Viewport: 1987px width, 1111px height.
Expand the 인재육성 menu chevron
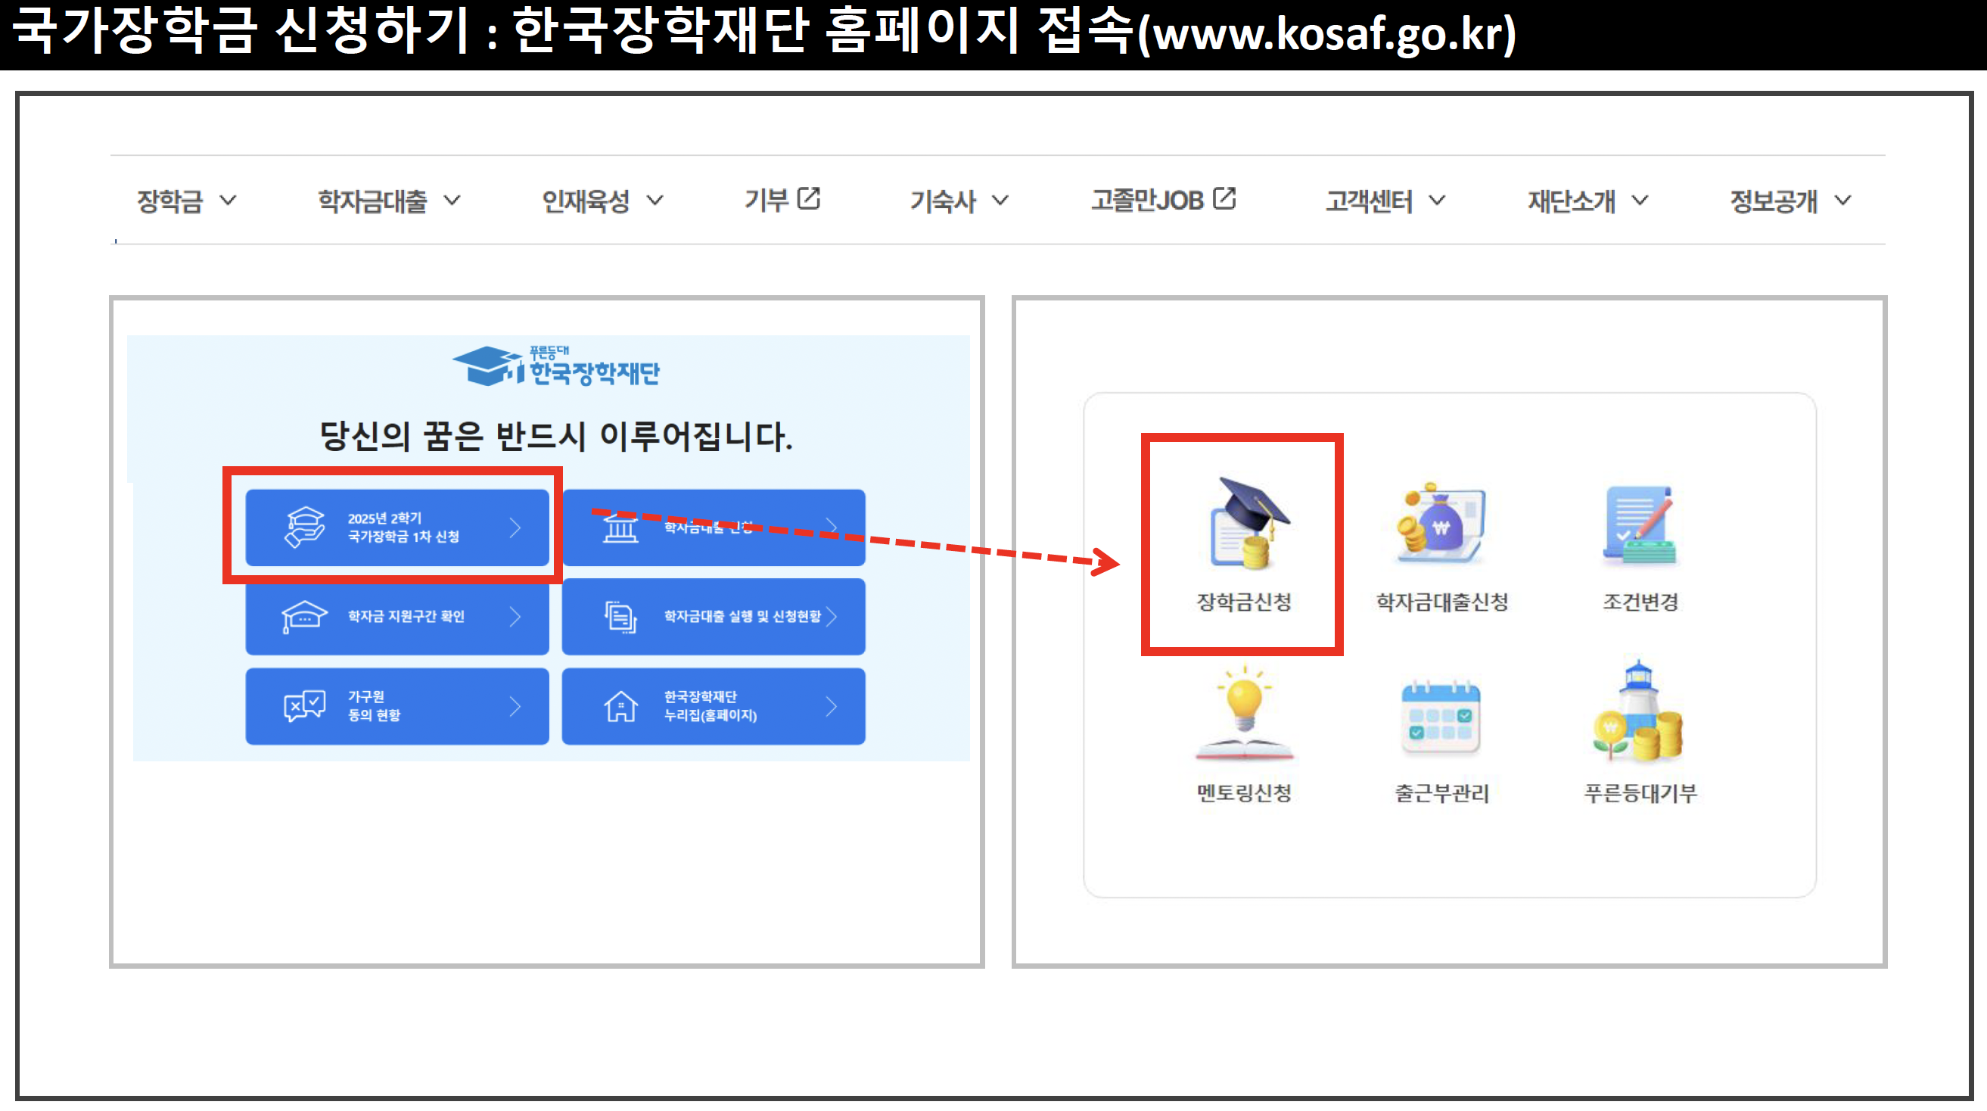(655, 201)
